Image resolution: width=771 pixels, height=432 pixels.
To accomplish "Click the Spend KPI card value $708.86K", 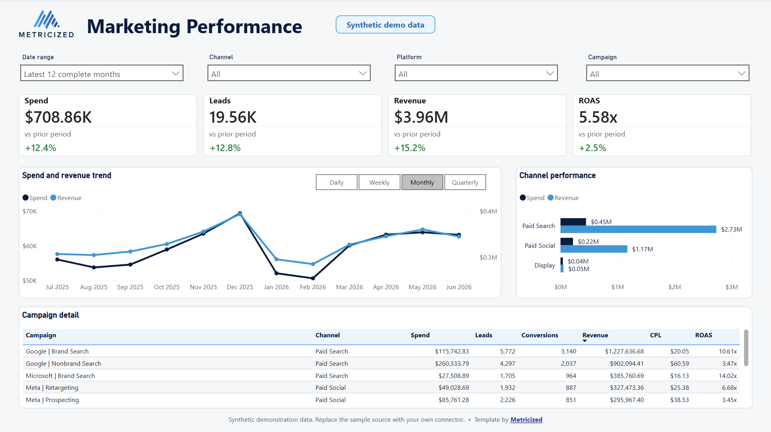I will [x=58, y=117].
